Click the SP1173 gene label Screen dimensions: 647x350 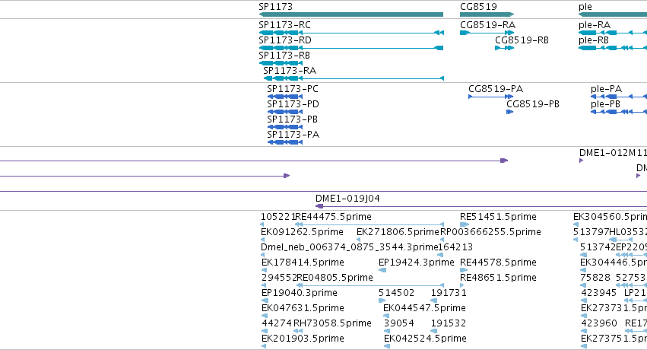pos(276,7)
